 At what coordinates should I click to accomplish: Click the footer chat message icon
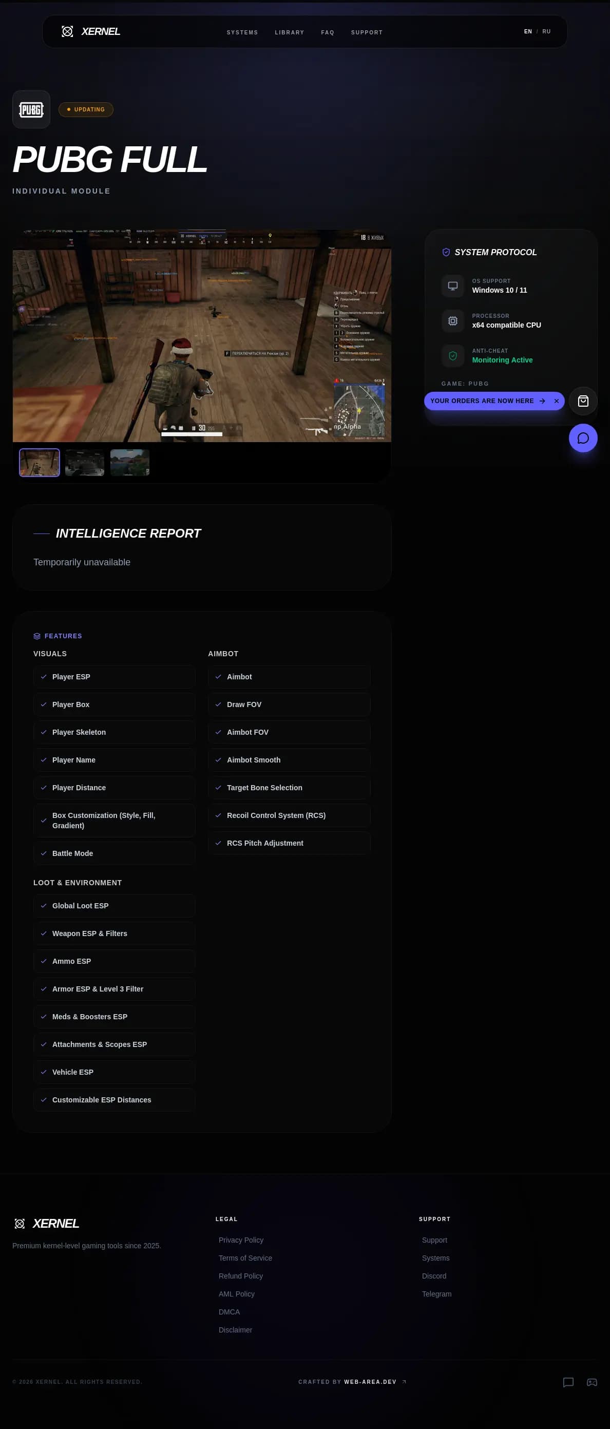[568, 1382]
